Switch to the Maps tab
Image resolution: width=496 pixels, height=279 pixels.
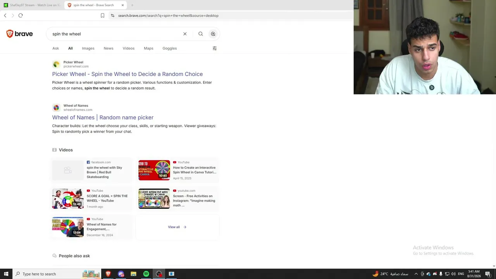[148, 48]
